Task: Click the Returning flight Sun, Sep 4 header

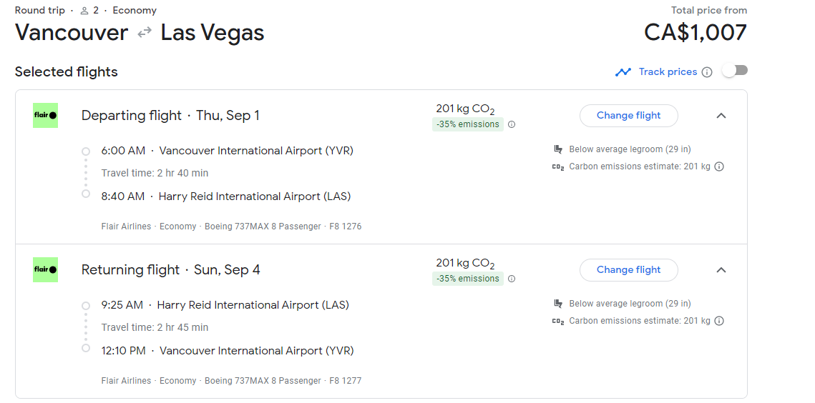Action: (170, 270)
